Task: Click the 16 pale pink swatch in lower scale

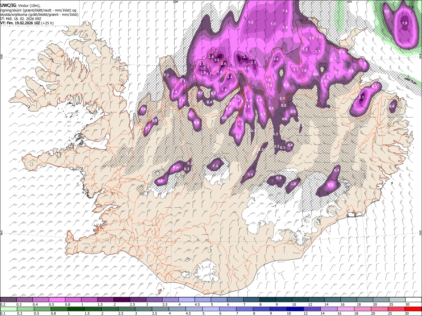Action: coord(345,309)
